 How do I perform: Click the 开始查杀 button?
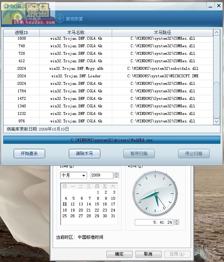29,154
